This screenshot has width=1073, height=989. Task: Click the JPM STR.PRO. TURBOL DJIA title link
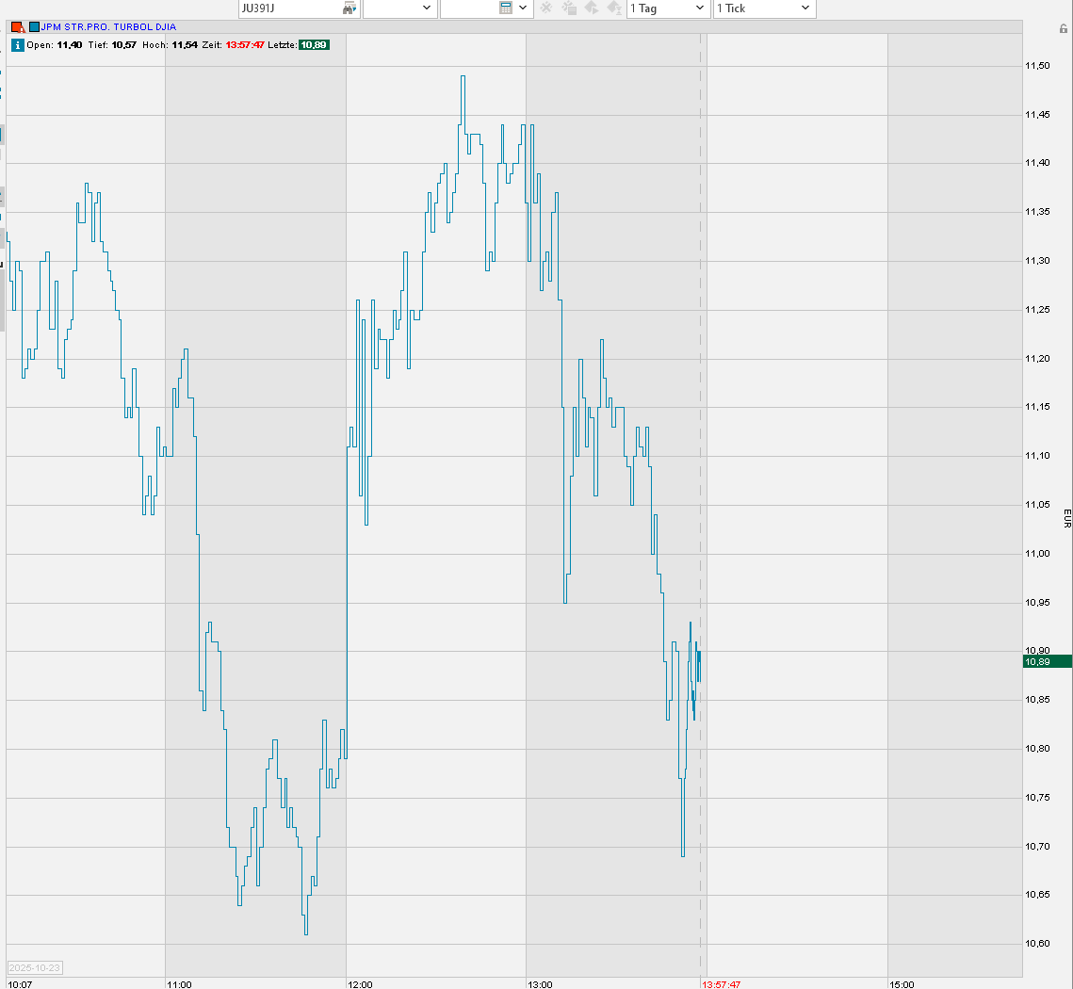[108, 27]
